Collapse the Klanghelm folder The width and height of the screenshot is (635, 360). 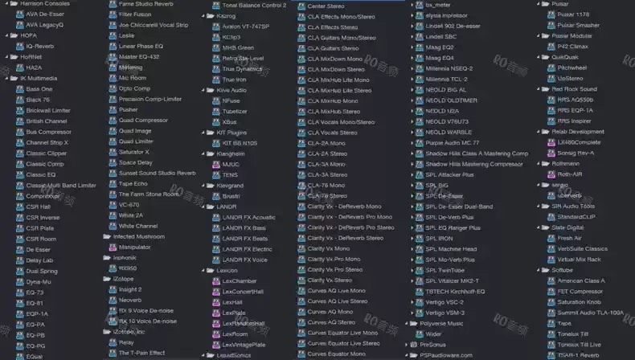(203, 153)
